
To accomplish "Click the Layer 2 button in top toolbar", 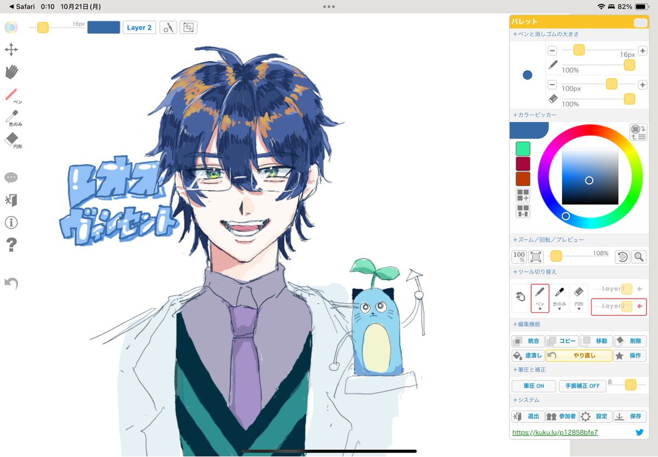I will tap(139, 27).
